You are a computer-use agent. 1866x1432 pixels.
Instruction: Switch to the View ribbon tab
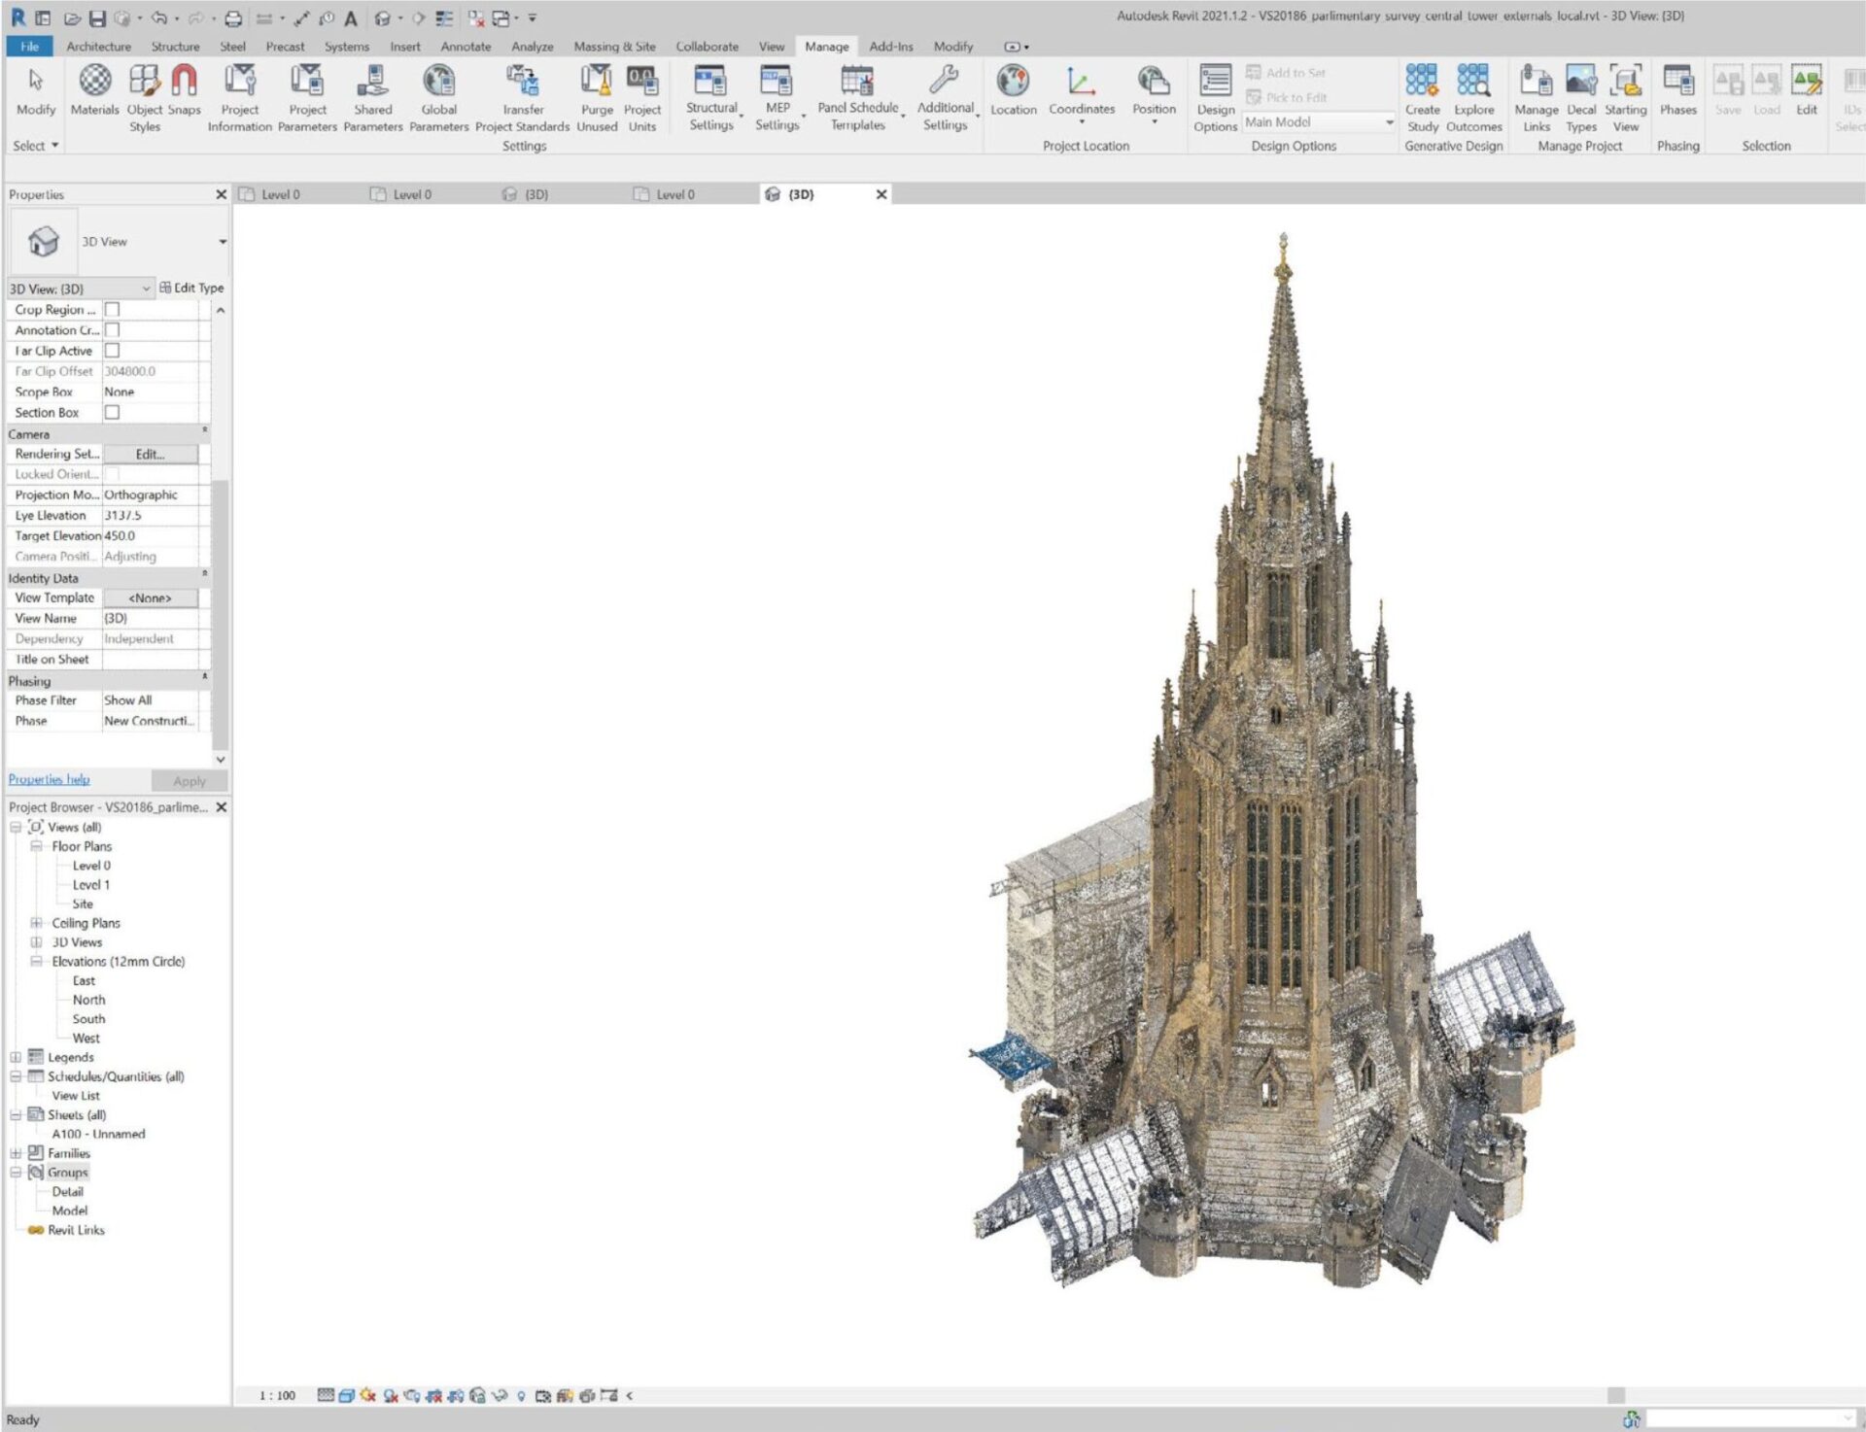772,47
